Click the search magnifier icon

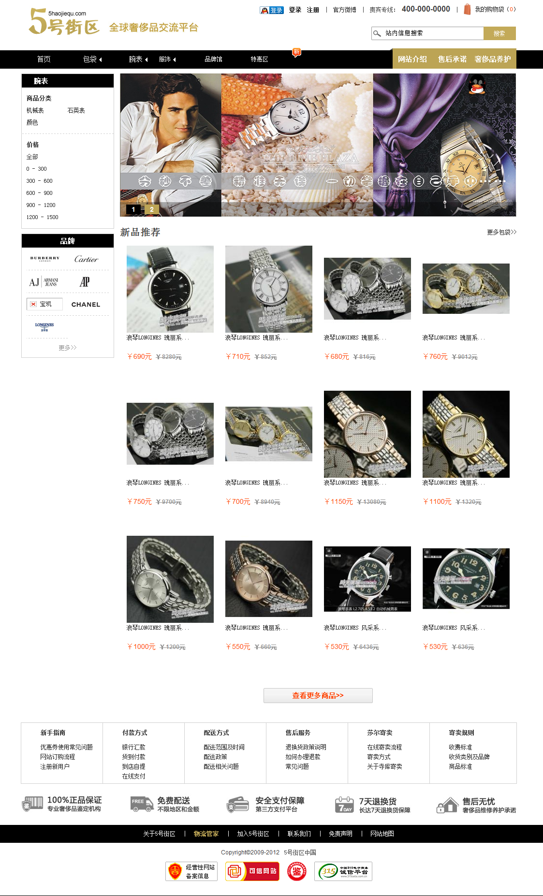click(x=377, y=33)
